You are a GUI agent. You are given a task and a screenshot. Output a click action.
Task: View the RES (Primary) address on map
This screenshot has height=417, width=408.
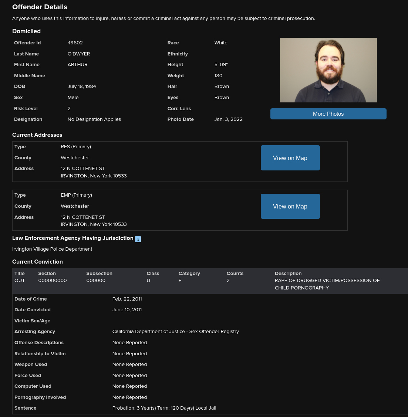pos(290,158)
